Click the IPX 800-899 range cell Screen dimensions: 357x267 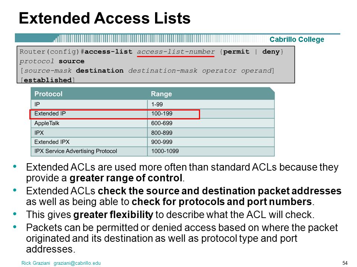click(x=162, y=133)
